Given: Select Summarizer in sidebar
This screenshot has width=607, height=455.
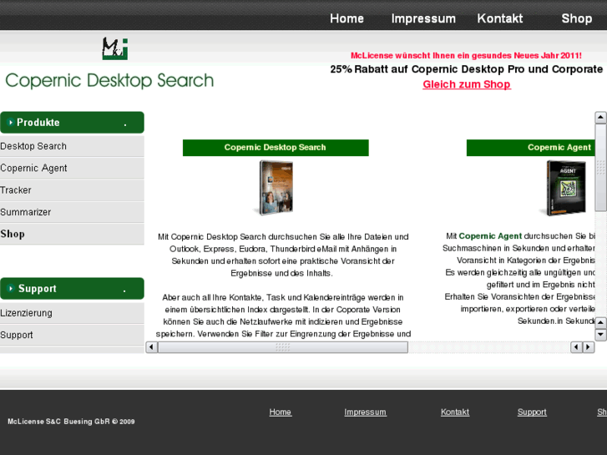Looking at the screenshot, I should click(x=72, y=212).
